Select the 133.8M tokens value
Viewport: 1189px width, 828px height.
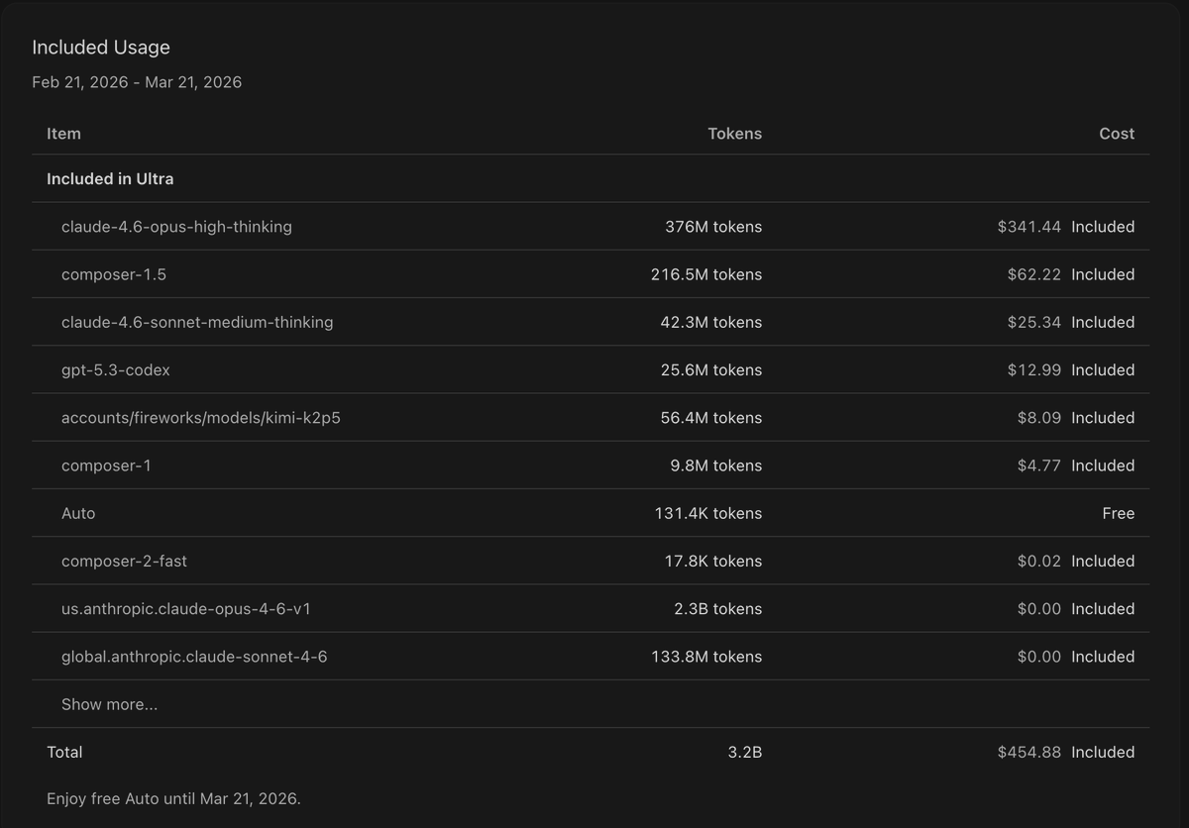706,656
